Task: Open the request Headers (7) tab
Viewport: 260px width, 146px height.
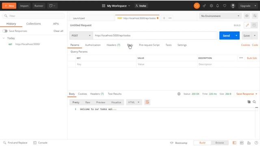Action: (x=113, y=45)
